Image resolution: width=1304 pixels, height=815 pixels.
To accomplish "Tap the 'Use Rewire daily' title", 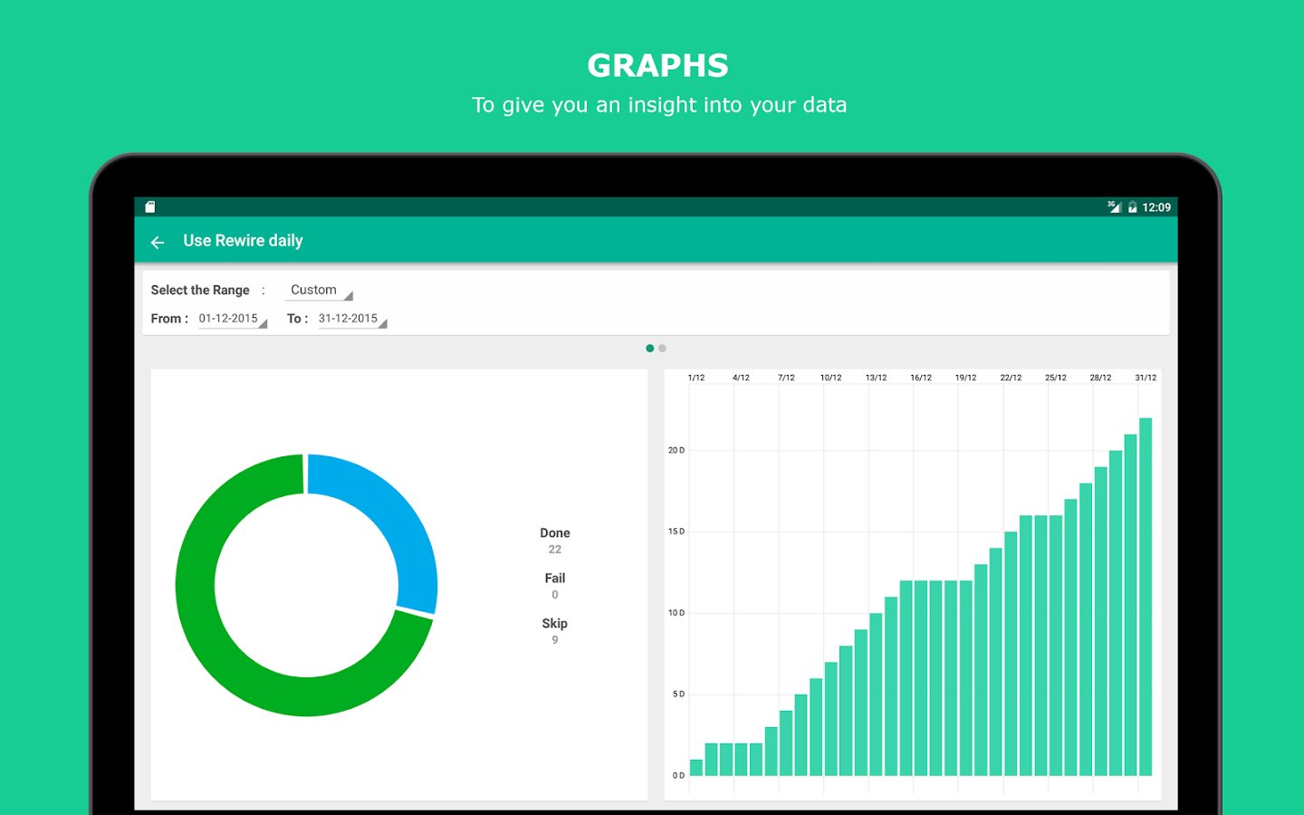I will point(243,241).
